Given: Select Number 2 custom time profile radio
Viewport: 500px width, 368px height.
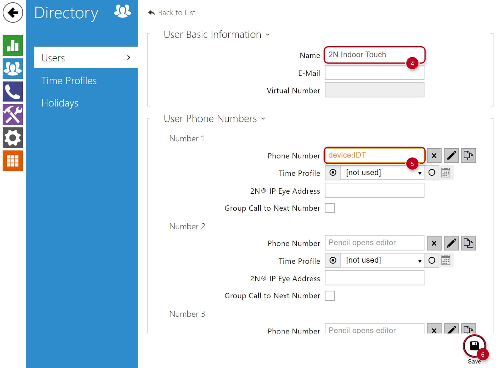Looking at the screenshot, I should click(432, 260).
